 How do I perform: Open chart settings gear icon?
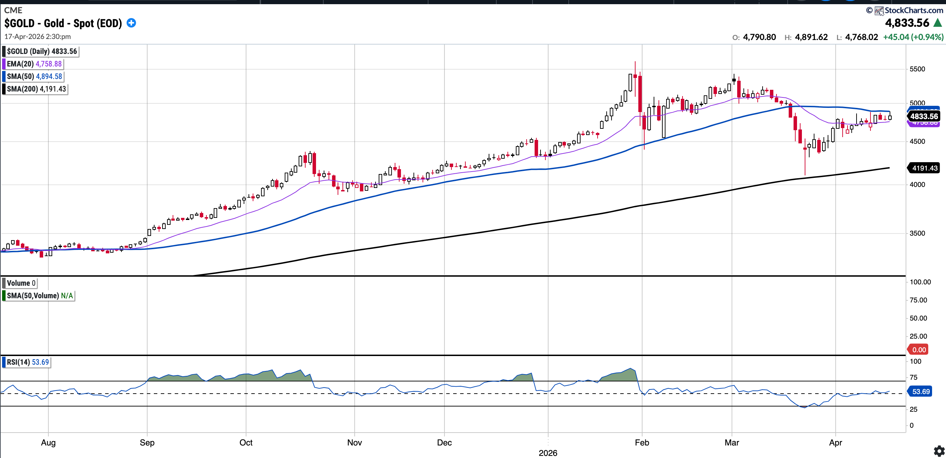939,451
